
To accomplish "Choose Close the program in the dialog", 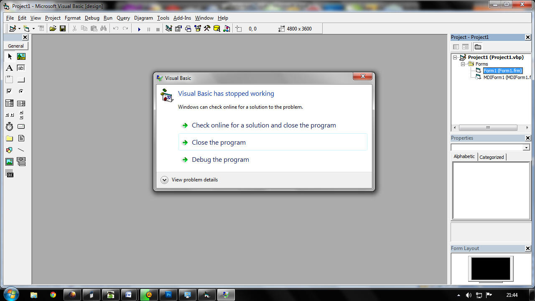I will pos(273,143).
